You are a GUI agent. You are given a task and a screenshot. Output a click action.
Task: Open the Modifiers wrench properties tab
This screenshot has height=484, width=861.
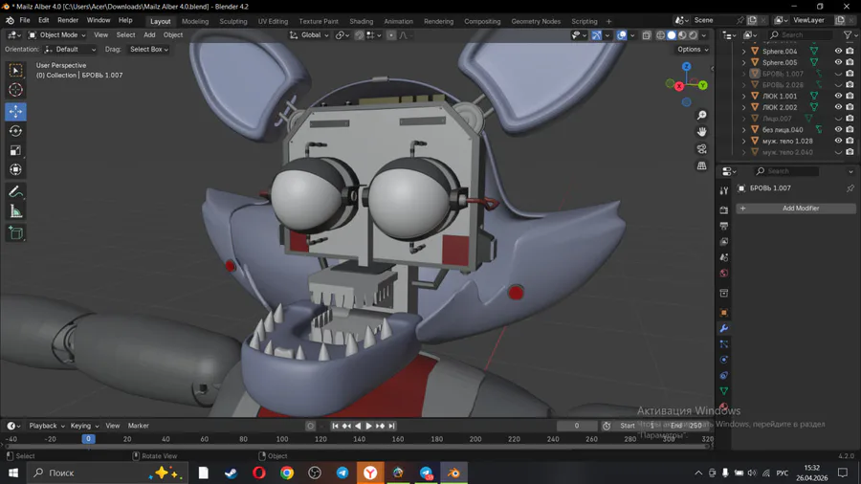[724, 328]
